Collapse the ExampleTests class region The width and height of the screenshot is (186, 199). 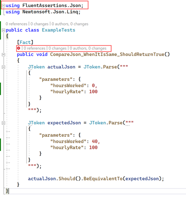[3, 30]
